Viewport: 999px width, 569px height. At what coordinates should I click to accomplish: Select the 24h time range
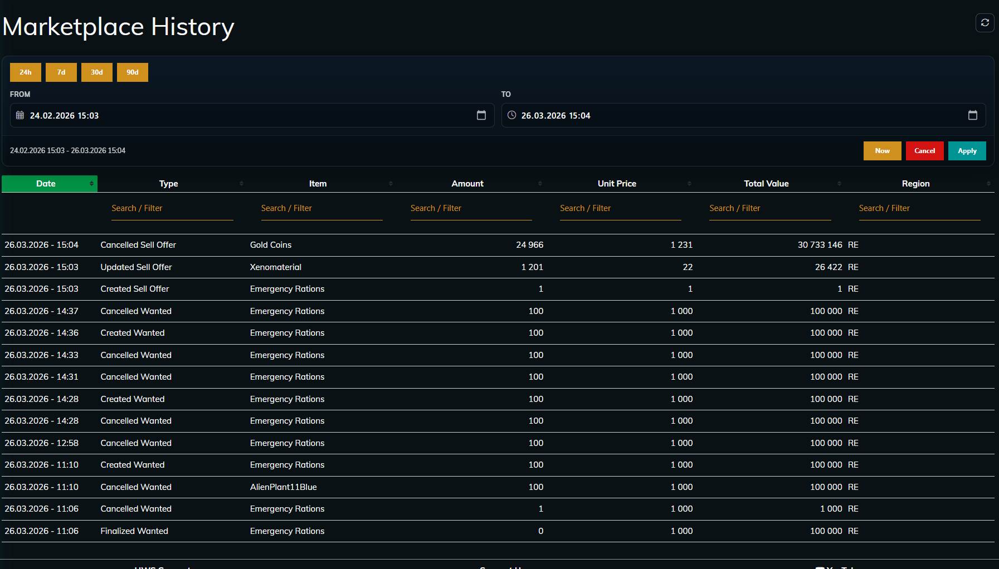pos(25,72)
